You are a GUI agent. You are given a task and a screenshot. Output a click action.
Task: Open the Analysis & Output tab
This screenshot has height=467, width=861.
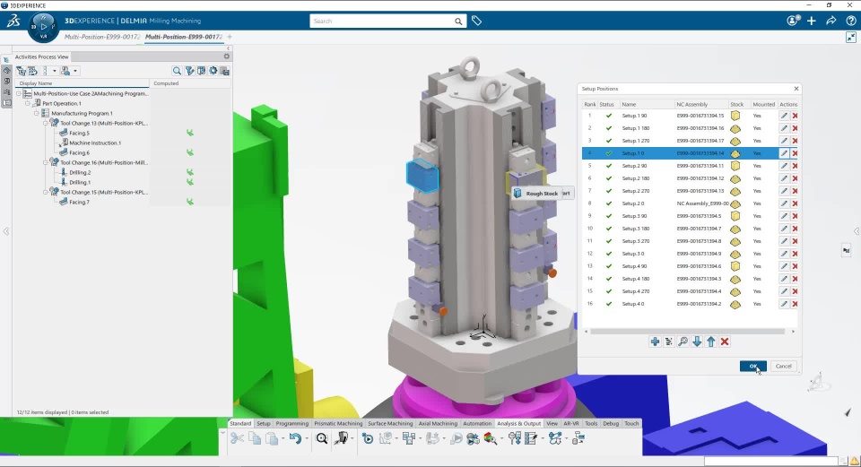(x=519, y=424)
